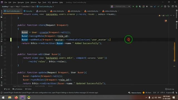Open the TODO tool window button
Viewport: 178px width, 100px height.
(28, 89)
